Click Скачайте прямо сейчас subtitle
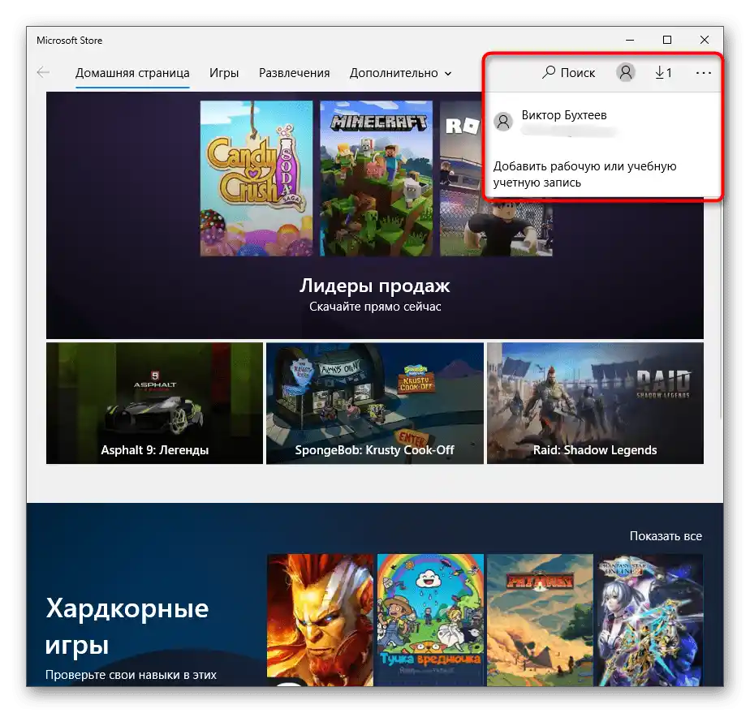 pos(375,307)
